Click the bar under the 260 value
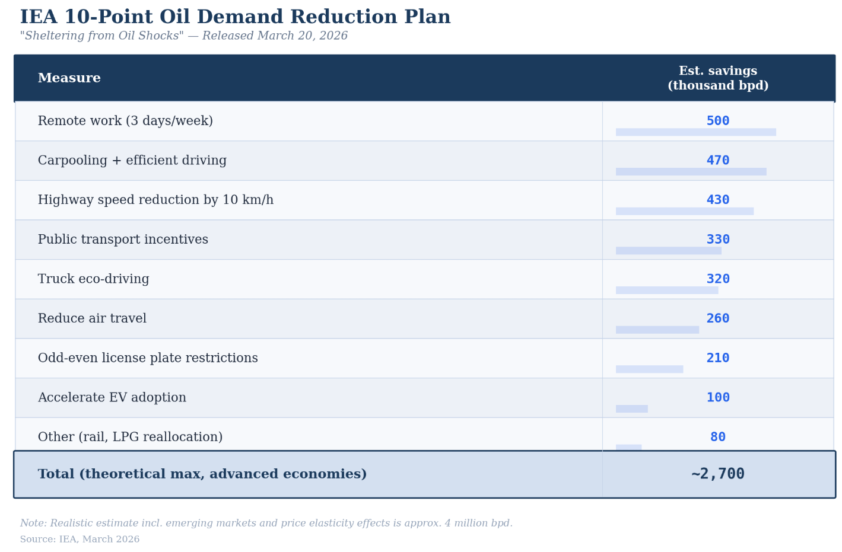Viewport: 842px width, 552px height. coord(657,330)
